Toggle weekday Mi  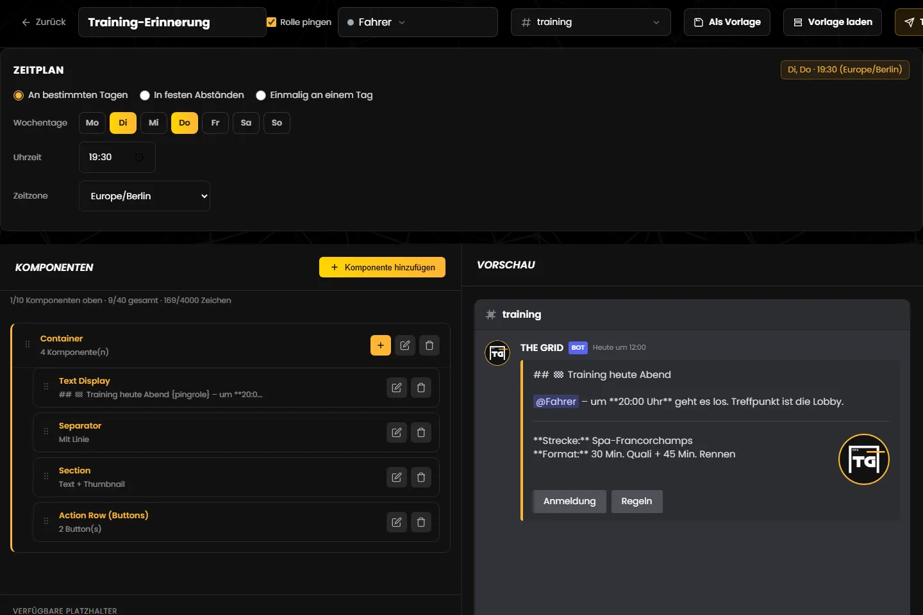154,123
